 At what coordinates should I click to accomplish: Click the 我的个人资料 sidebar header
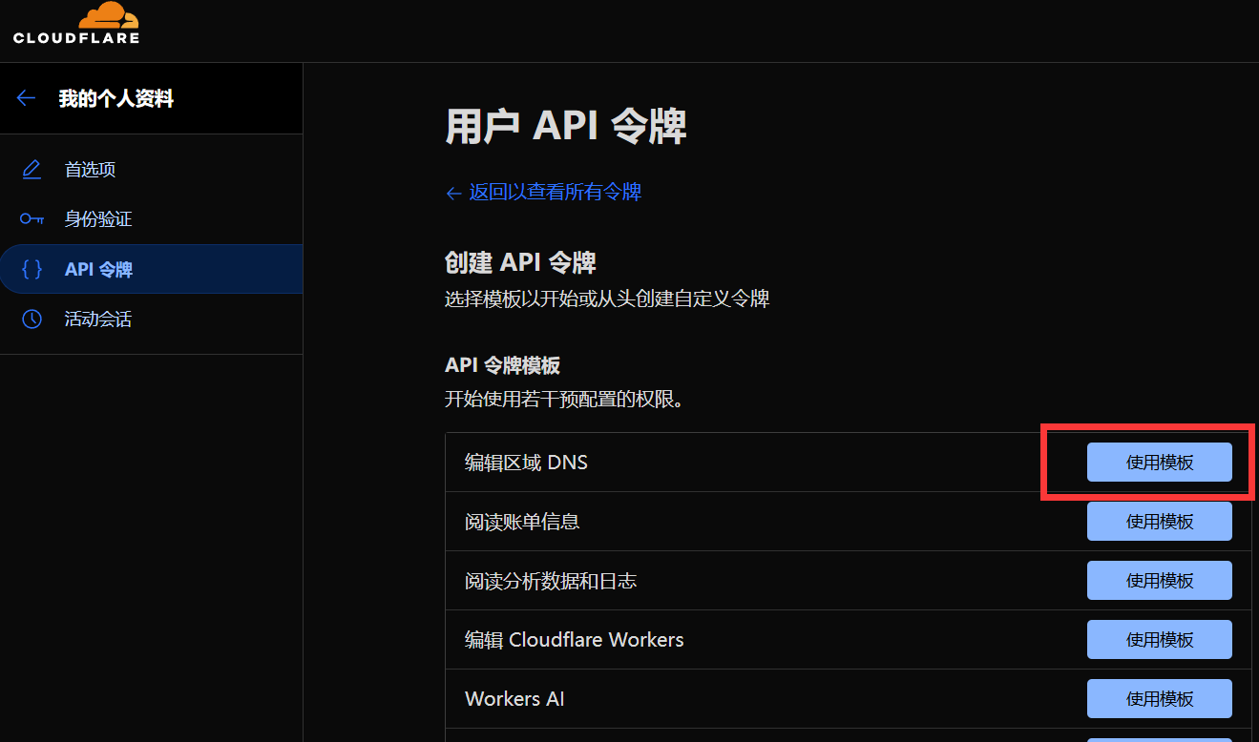(x=115, y=98)
